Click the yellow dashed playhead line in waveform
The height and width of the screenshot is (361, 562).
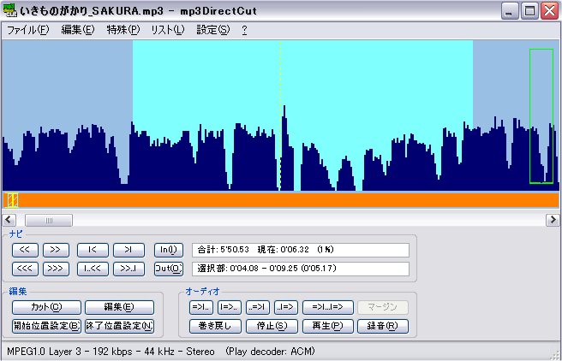point(280,115)
